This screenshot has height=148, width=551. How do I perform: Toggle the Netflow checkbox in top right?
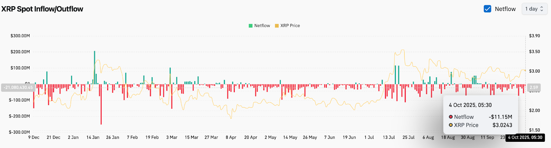coord(487,9)
